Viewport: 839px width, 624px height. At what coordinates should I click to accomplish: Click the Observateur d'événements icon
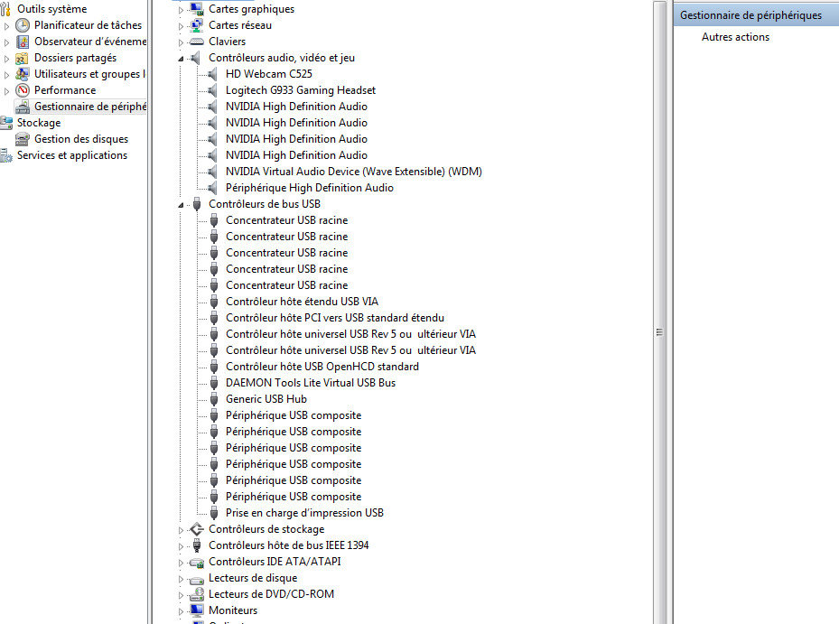pyautogui.click(x=23, y=42)
